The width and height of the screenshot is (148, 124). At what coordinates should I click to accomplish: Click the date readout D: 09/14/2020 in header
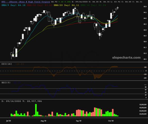(x=80, y=2)
